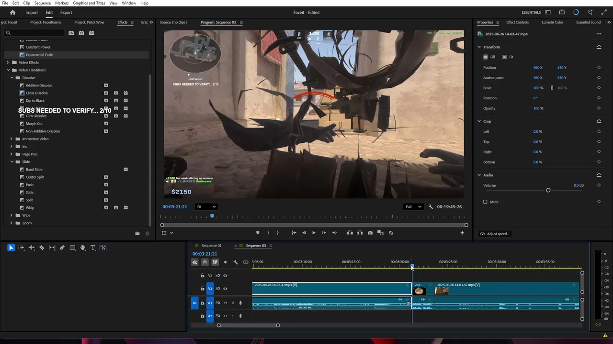This screenshot has width=613, height=344.
Task: Open the Fit zoom level dropdown
Action: (206, 207)
